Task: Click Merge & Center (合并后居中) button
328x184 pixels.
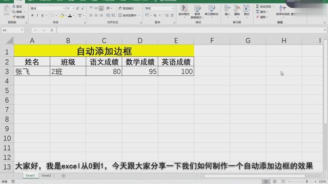Action: click(x=128, y=15)
